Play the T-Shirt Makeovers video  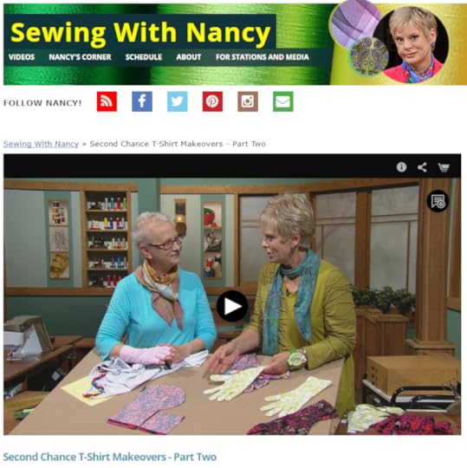click(x=232, y=306)
